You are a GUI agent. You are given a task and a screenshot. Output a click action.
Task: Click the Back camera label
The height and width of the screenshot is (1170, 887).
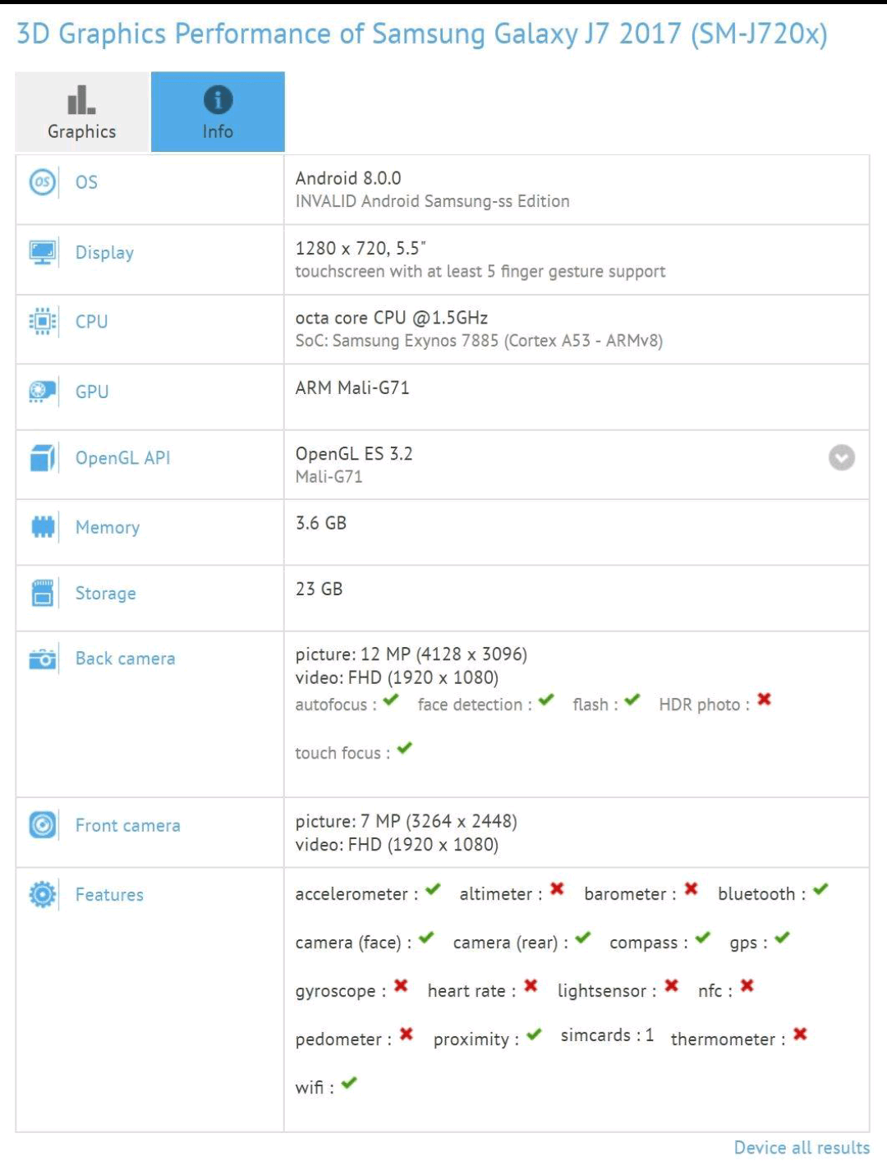click(x=125, y=658)
